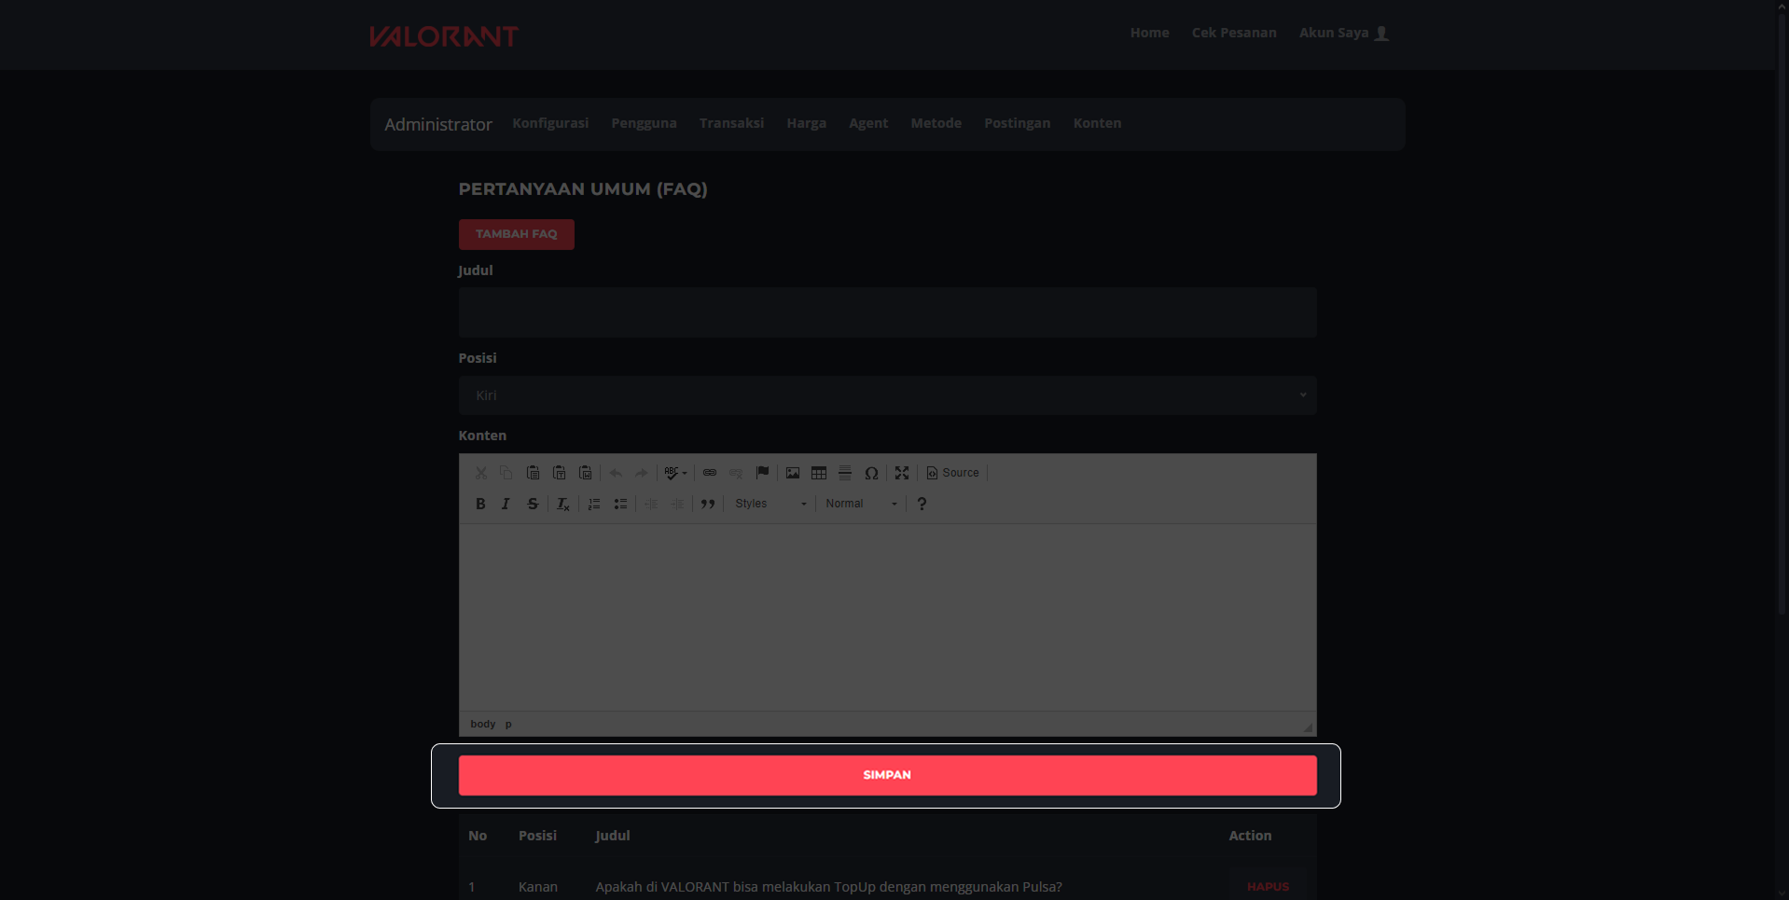Screen dimensions: 1789x900
Task: Open the Pengguna menu
Action: pos(644,123)
